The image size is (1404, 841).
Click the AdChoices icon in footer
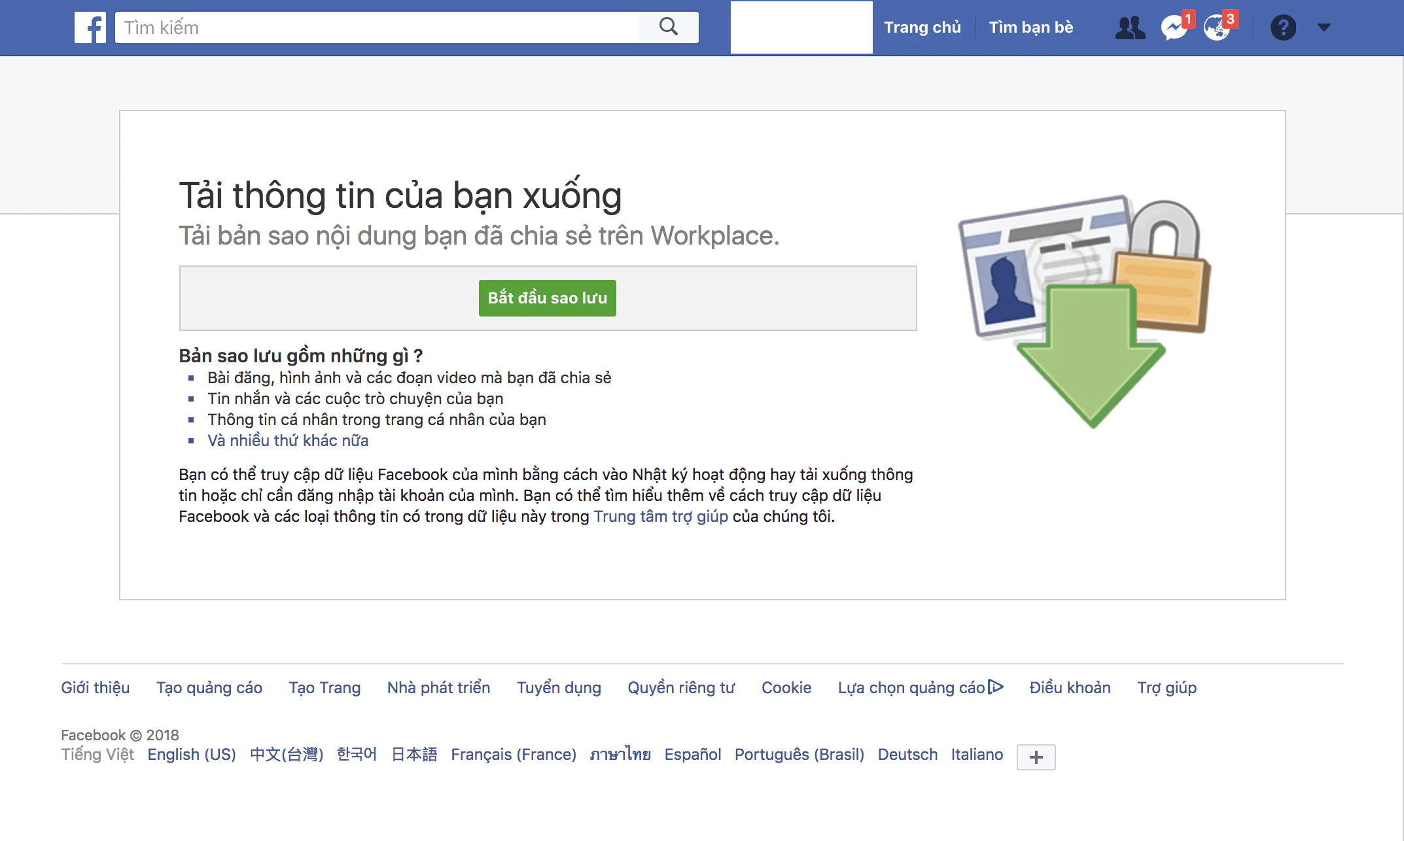995,687
